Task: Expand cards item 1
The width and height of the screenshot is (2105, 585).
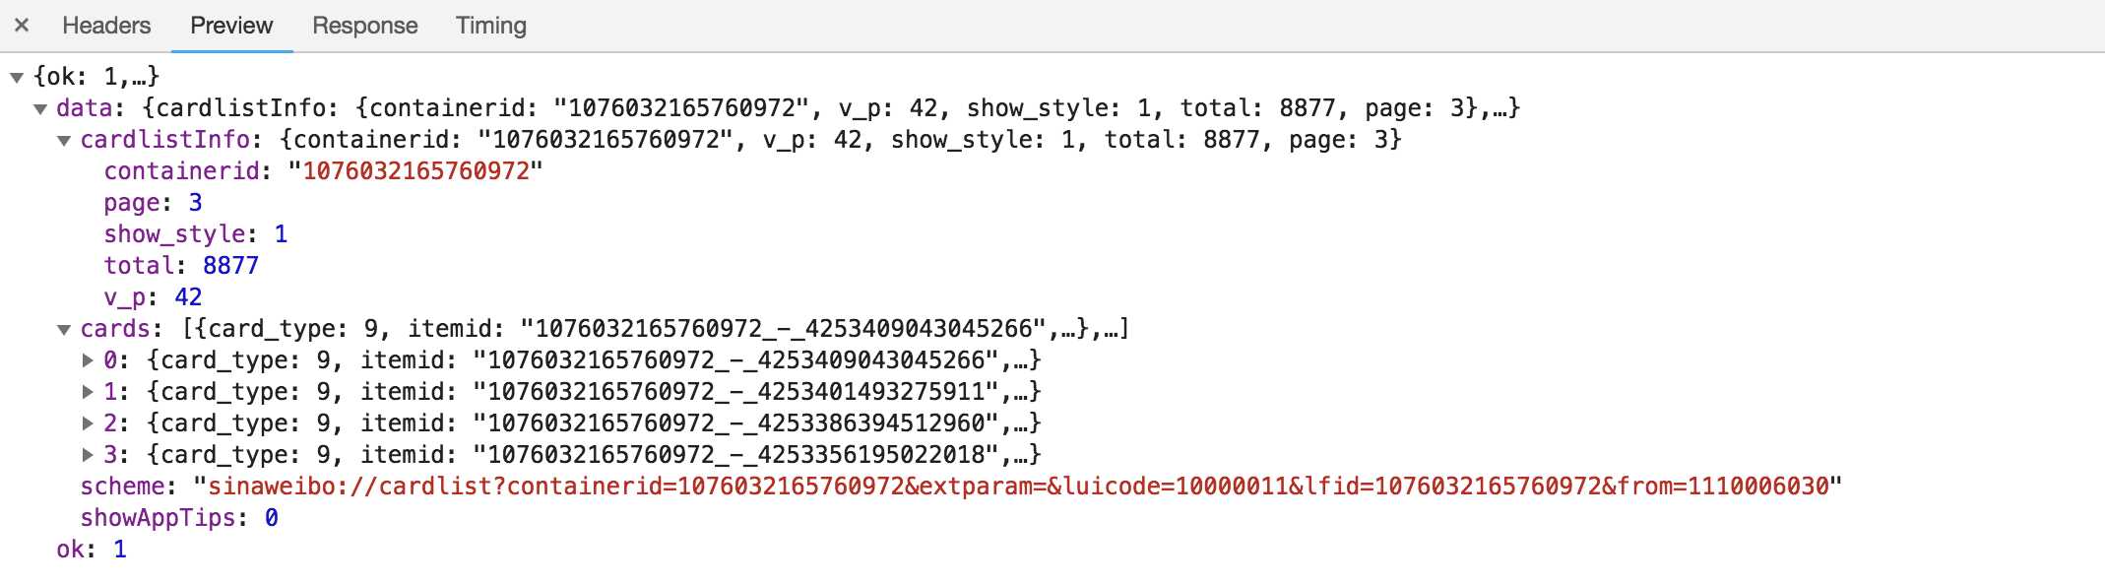Action: click(x=88, y=392)
